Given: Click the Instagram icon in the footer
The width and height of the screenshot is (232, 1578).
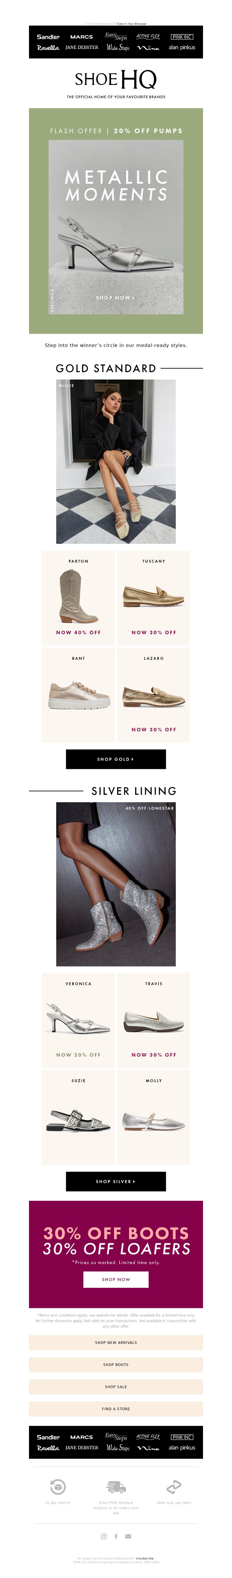Looking at the screenshot, I should pos(104,1536).
